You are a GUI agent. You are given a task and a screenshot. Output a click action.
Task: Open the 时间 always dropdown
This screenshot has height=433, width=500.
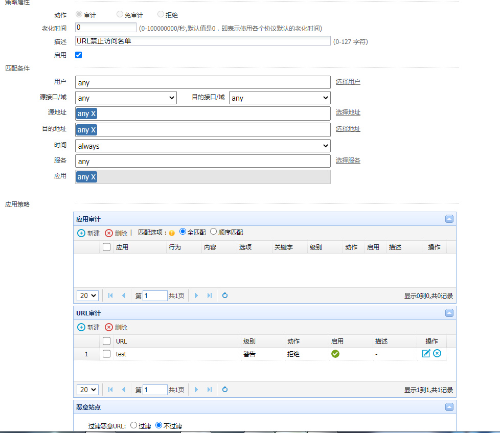click(203, 146)
